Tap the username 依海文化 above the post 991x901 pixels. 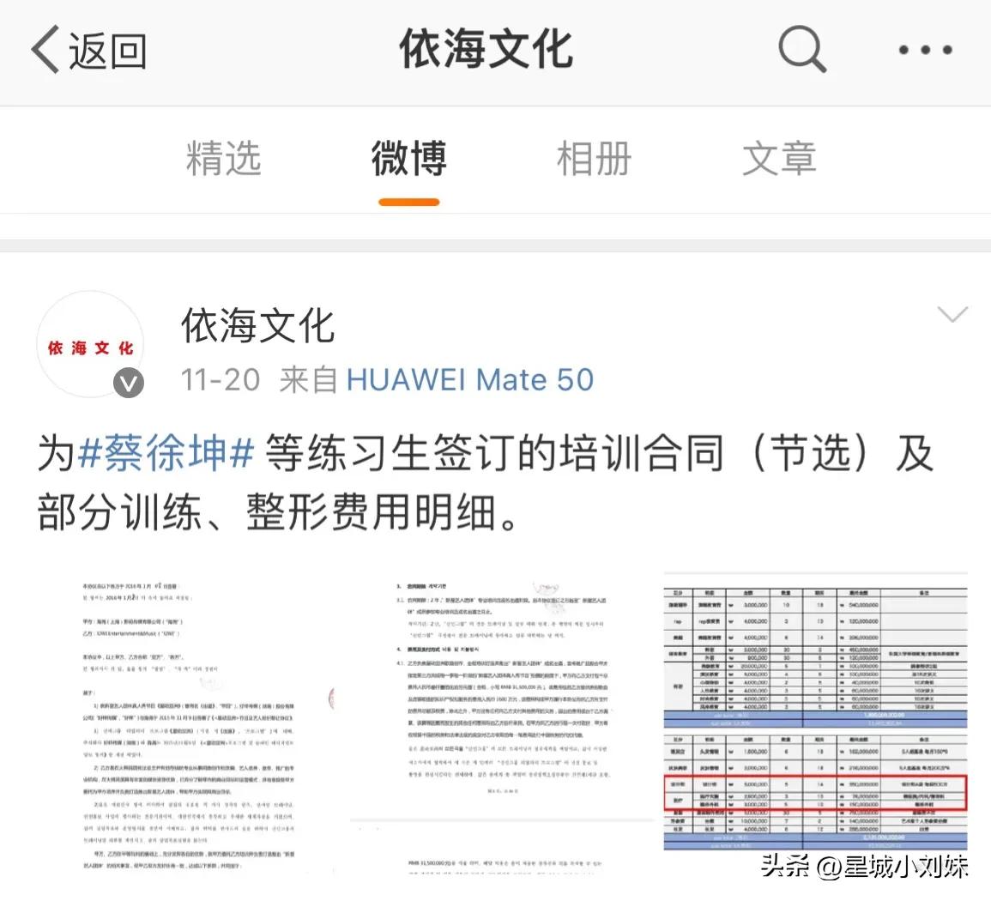tap(256, 326)
